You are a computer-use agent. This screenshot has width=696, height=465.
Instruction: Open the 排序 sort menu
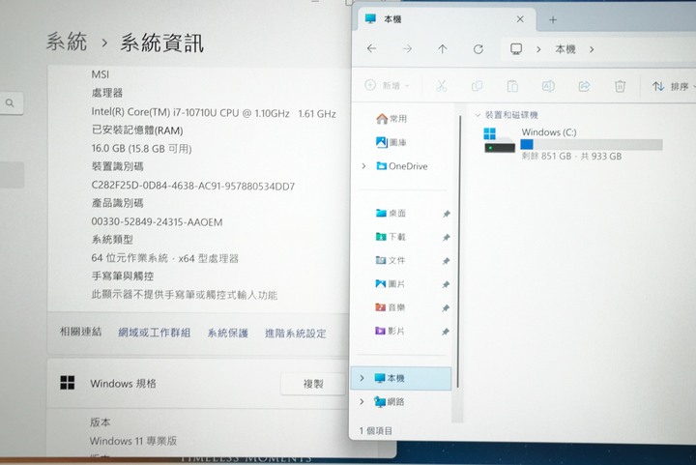point(673,86)
